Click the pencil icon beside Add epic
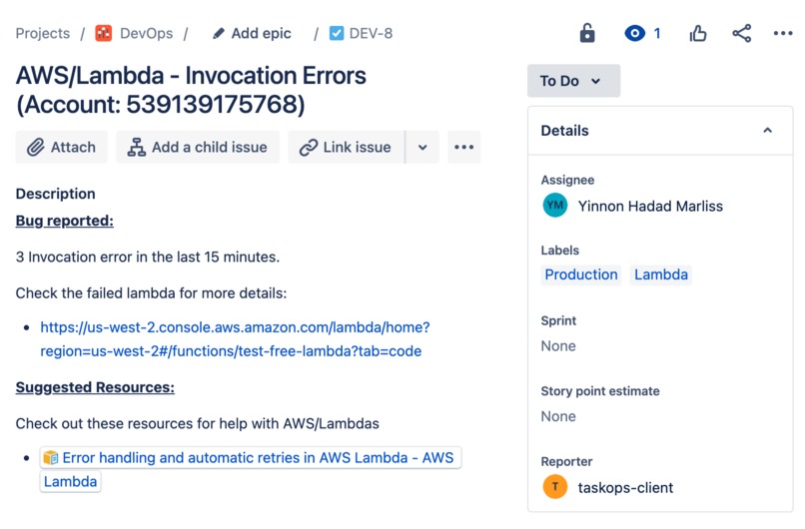 (218, 33)
